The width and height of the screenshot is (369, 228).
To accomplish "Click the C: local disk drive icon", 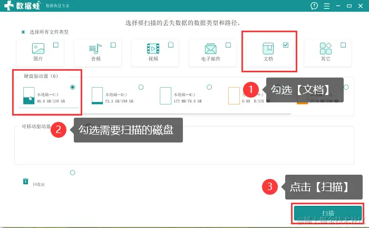I will coord(29,96).
